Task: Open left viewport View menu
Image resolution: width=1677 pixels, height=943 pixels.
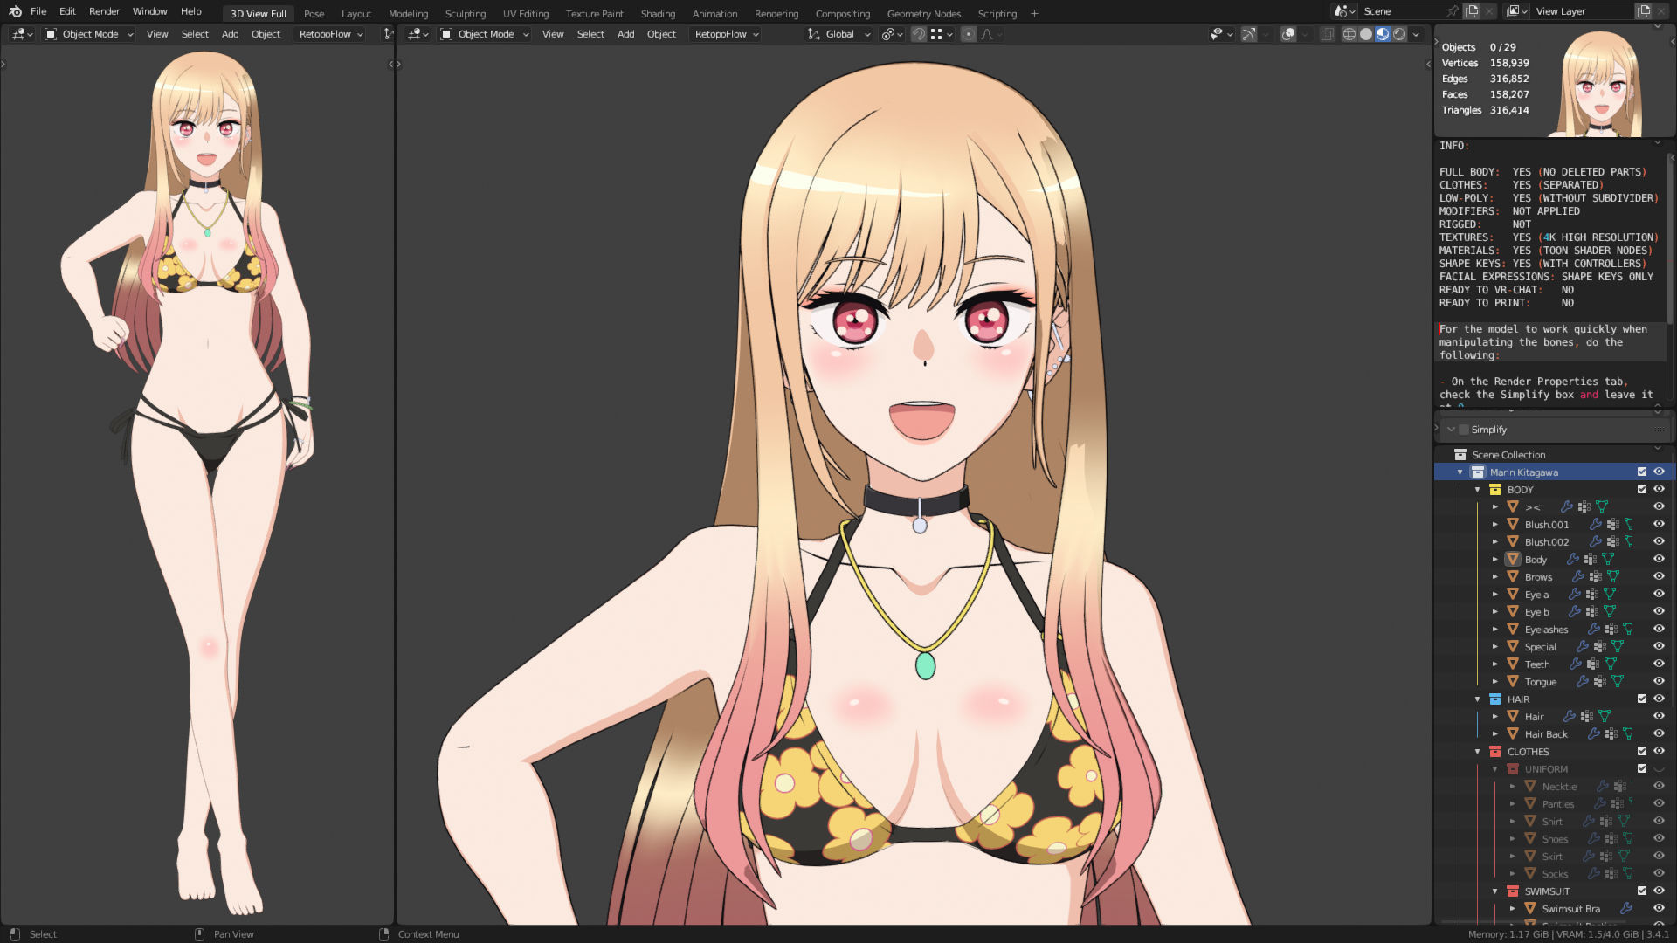Action: pos(157,34)
